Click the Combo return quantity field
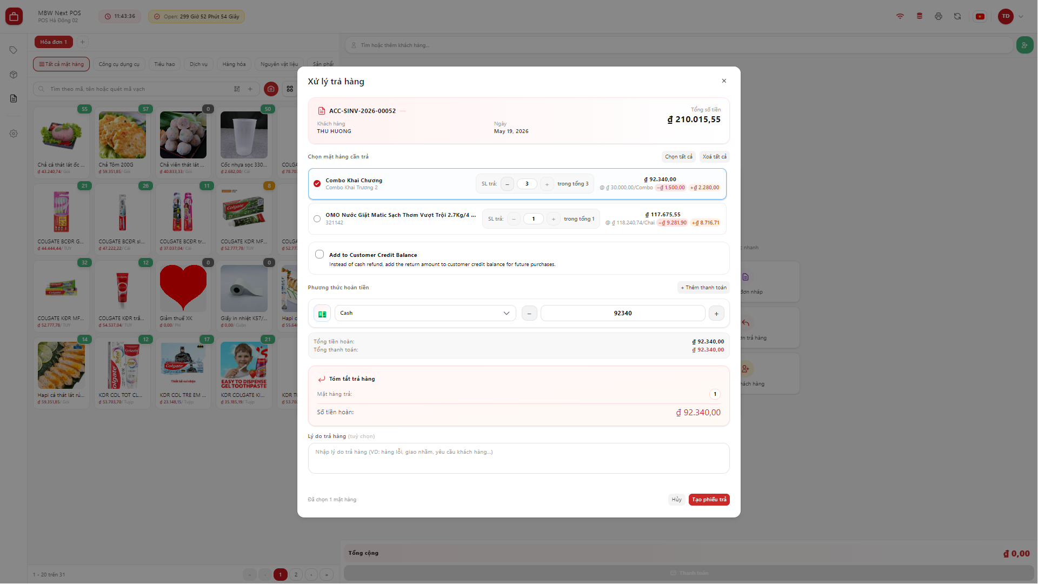Viewport: 1038px width, 584px height. pyautogui.click(x=527, y=184)
